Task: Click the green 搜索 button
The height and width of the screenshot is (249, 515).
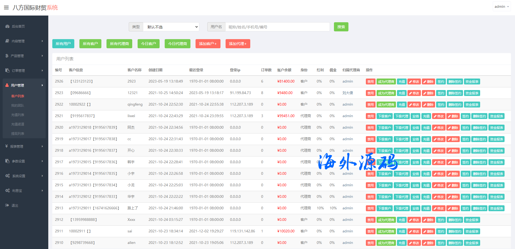Action: [x=341, y=27]
